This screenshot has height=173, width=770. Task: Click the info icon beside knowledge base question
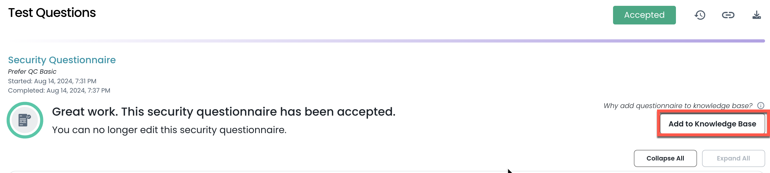click(761, 105)
